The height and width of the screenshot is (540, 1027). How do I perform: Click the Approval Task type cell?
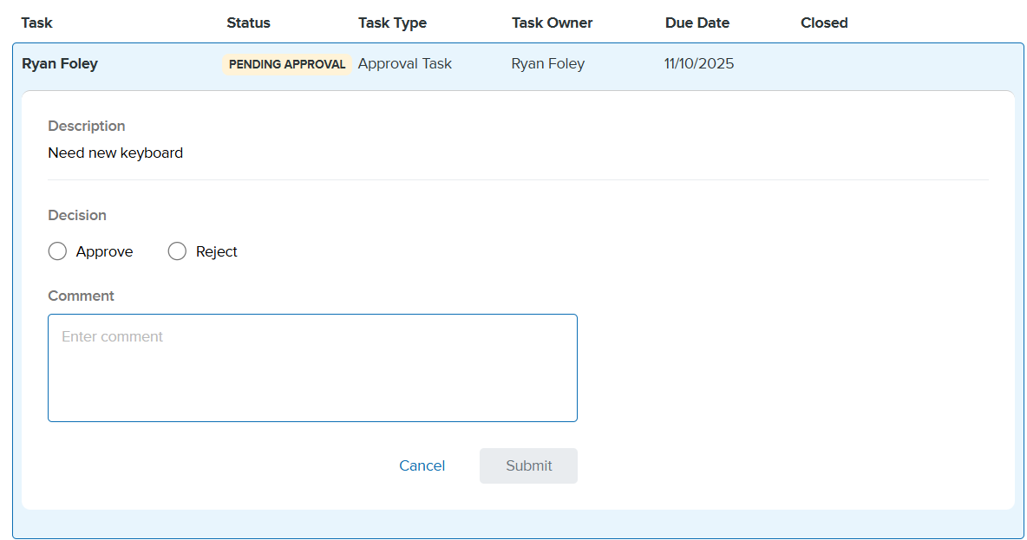pos(404,63)
